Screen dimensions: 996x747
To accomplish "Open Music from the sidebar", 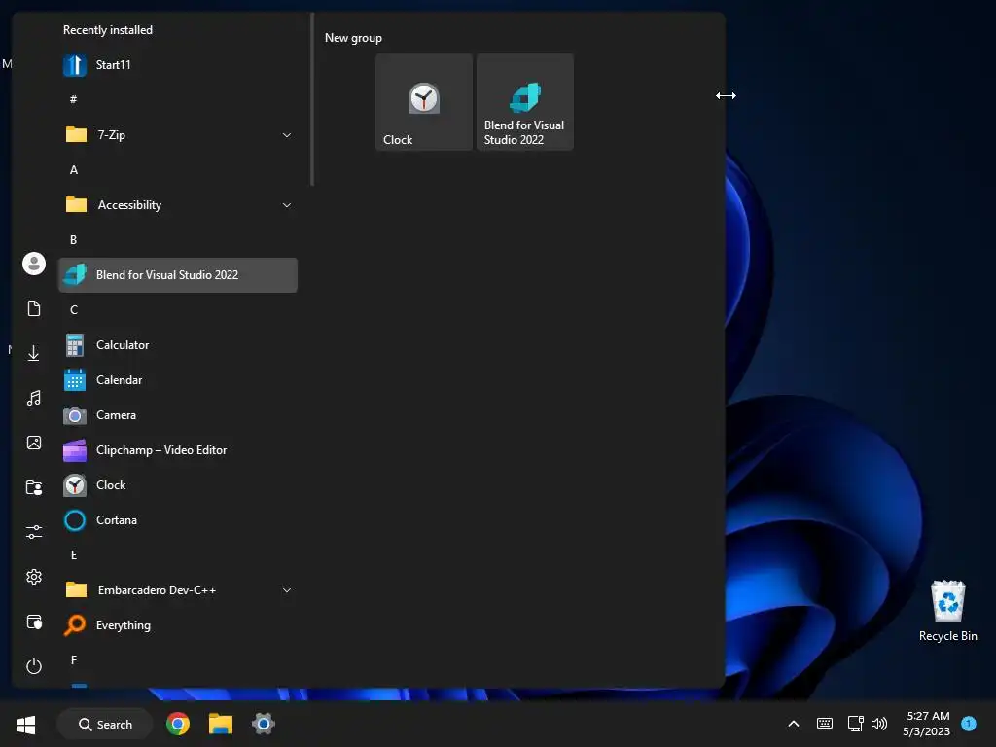I will click(34, 398).
